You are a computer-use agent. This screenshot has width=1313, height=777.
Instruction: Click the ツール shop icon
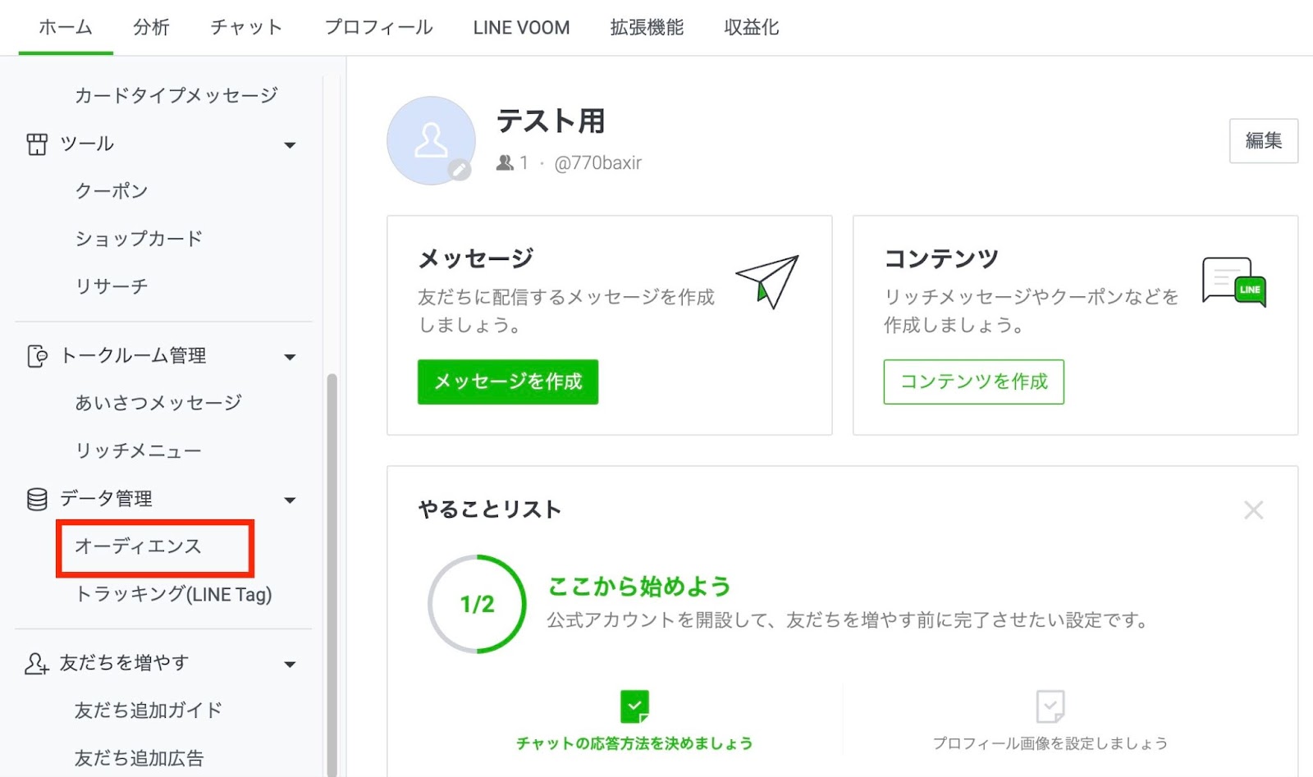(x=37, y=144)
